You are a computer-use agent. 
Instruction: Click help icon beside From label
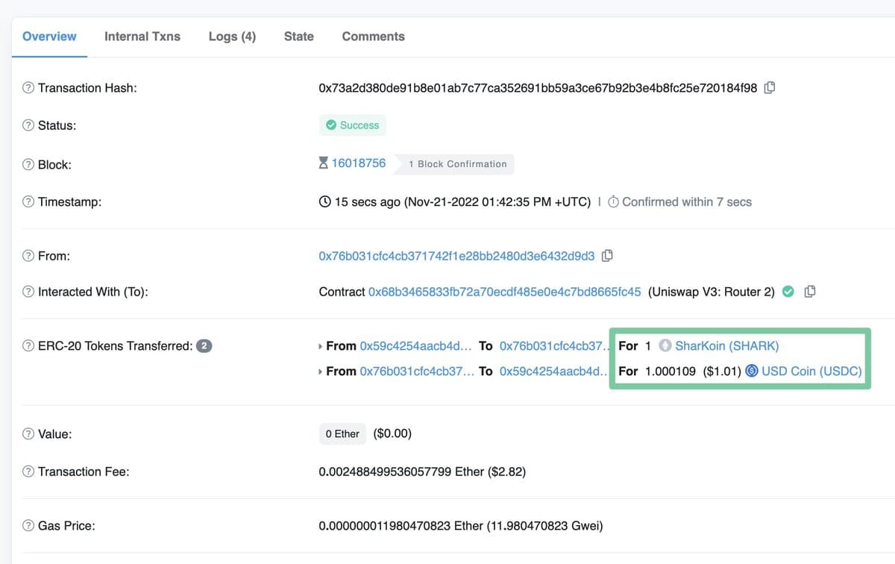click(28, 256)
